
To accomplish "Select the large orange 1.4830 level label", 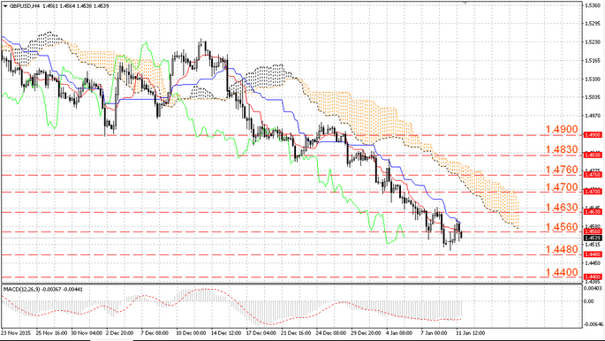I will pos(563,149).
